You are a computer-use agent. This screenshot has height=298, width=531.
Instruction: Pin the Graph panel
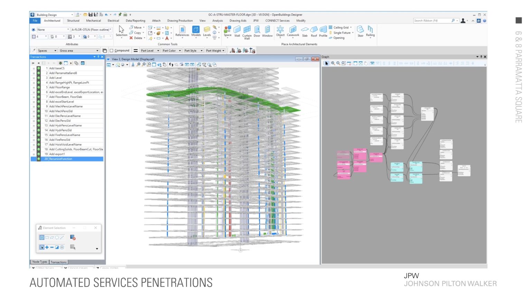click(481, 57)
